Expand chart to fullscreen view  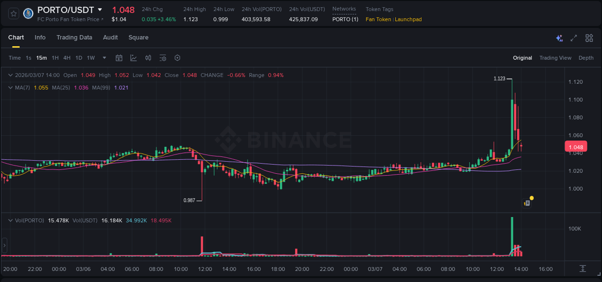pyautogui.click(x=574, y=38)
